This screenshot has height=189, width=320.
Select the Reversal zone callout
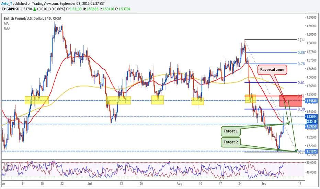point(272,70)
